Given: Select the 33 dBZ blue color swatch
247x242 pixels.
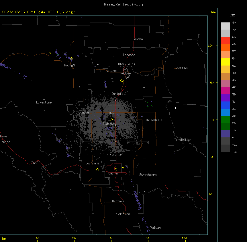Looking at the screenshot, I should coord(225,105).
